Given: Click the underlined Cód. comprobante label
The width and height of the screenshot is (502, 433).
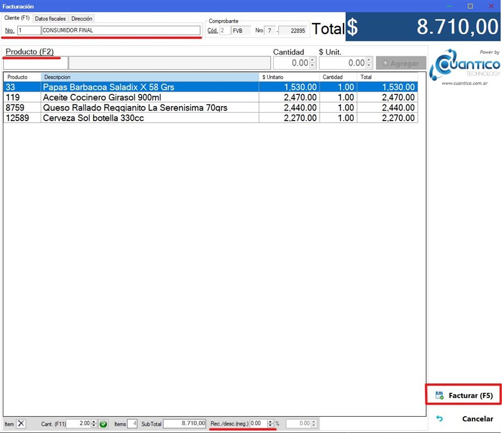Looking at the screenshot, I should [x=213, y=31].
